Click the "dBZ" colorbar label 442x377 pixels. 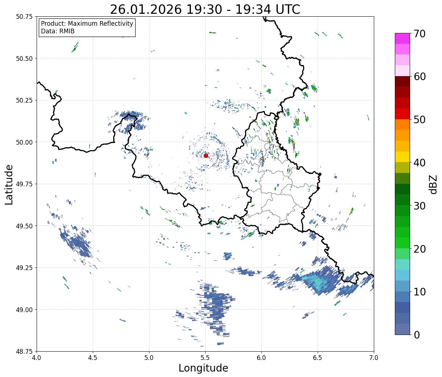coord(433,184)
